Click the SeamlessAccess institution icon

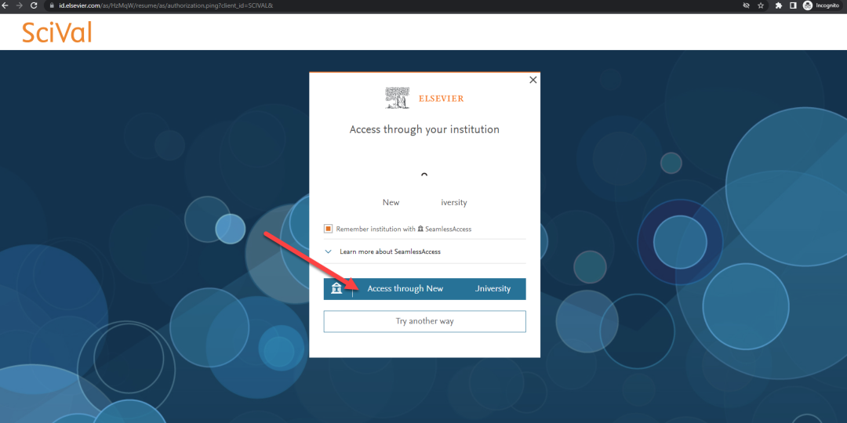tap(421, 229)
